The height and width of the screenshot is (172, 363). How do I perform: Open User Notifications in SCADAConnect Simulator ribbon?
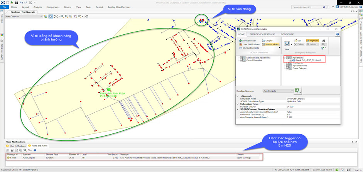(x=249, y=44)
